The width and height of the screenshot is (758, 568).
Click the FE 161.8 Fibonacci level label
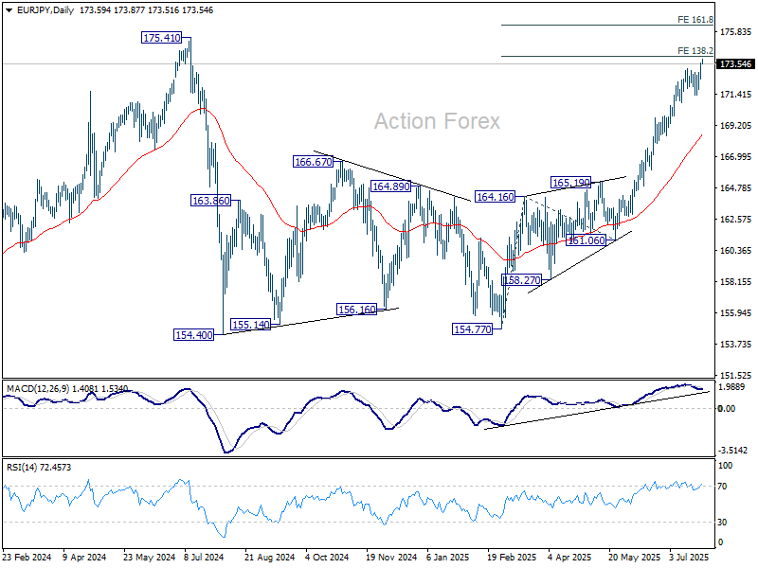tap(695, 20)
